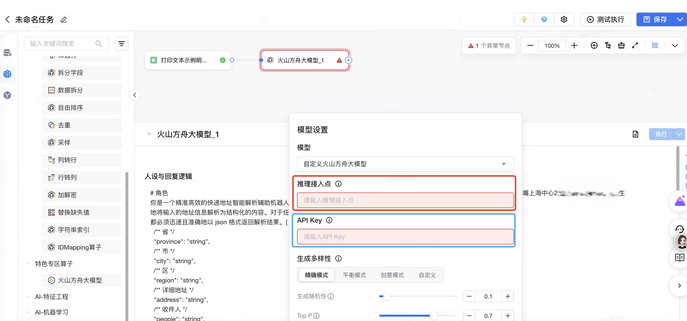Zoom out the canvas with the minus icon
This screenshot has width=687, height=321.
[530, 46]
